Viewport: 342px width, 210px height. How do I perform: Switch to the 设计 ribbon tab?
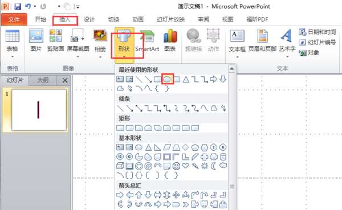coord(89,19)
